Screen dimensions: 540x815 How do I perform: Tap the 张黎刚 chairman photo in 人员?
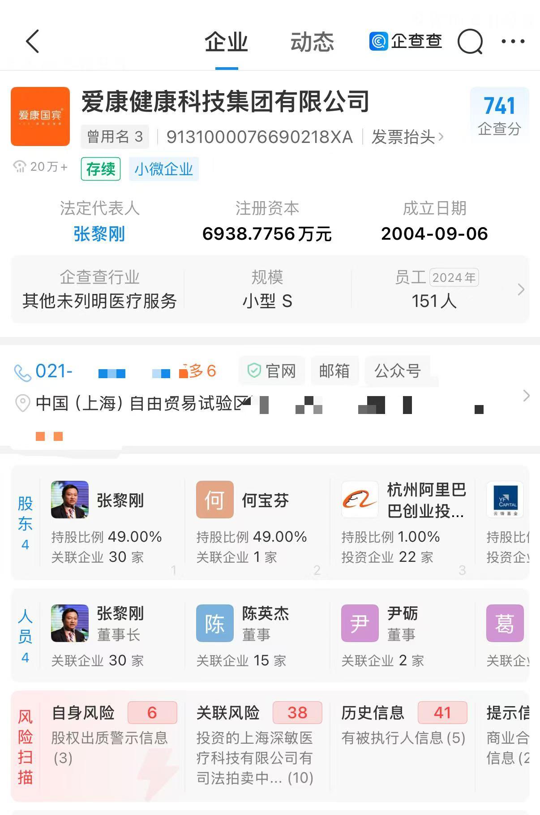point(70,623)
